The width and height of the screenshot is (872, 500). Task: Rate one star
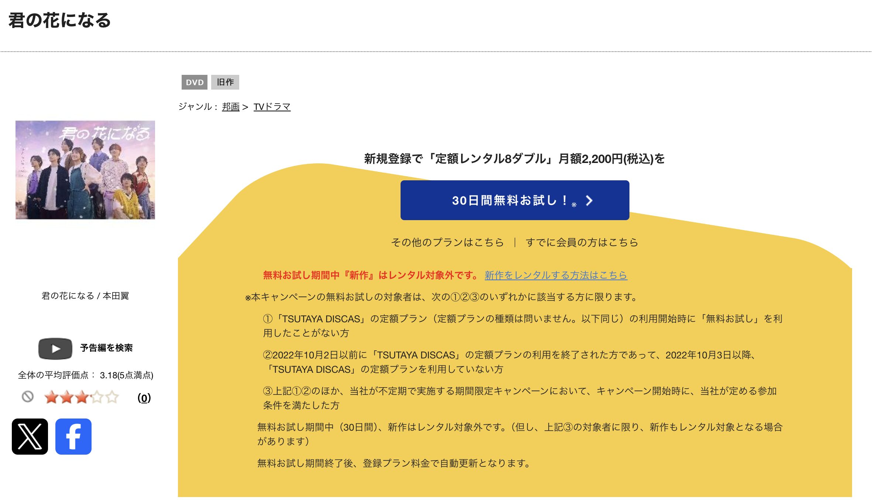tap(51, 397)
